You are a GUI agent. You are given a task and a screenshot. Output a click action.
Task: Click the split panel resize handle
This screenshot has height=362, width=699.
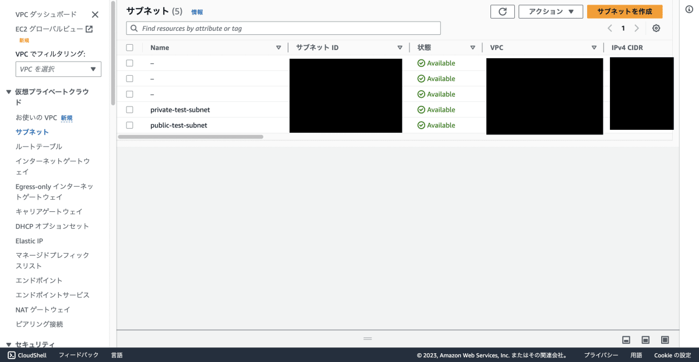coord(368,338)
